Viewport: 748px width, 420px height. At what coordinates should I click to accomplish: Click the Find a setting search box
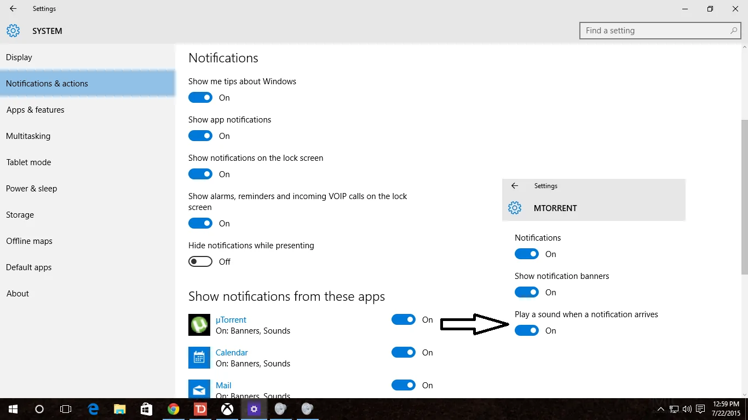(x=660, y=31)
